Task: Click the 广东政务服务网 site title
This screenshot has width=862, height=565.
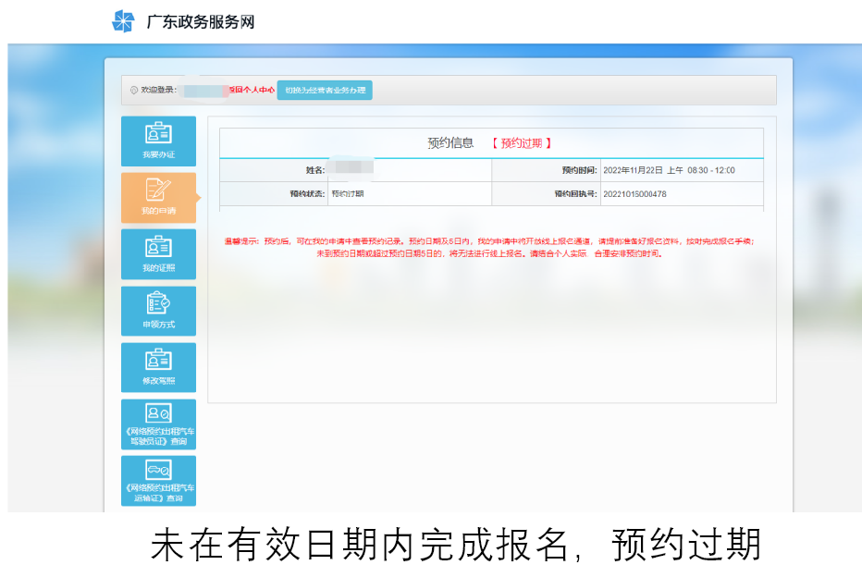Action: (x=200, y=22)
